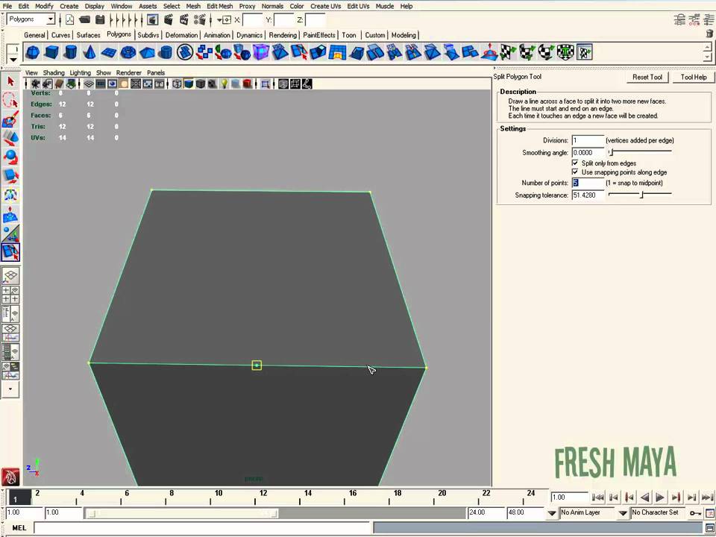This screenshot has width=716, height=537.
Task: Create a polygon cube from the shelf
Action: click(x=51, y=52)
